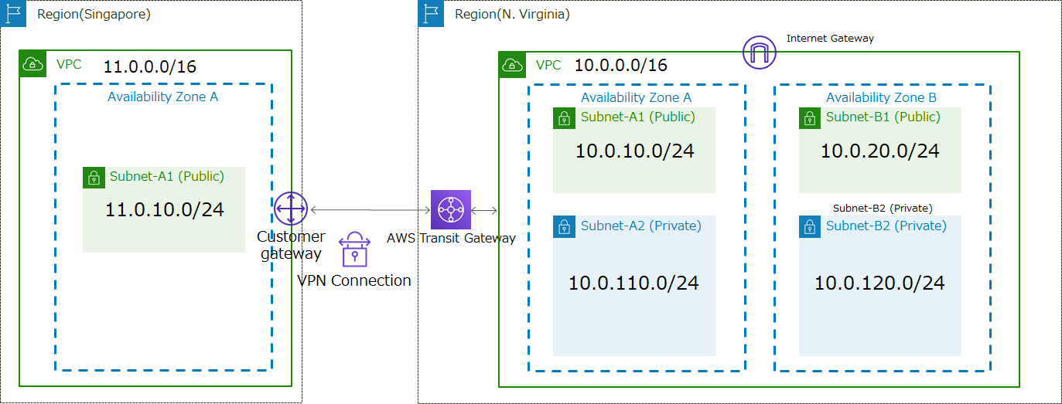Select the "AWS Transit Gateway" text label
This screenshot has width=1062, height=404.
click(x=451, y=238)
